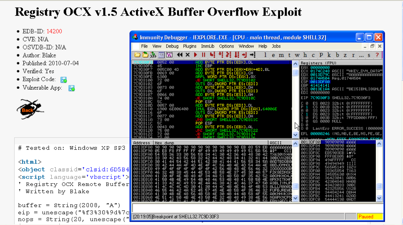Run the program with the red play icon
Viewport: 403px width, 225px height.
pyautogui.click(x=196, y=55)
